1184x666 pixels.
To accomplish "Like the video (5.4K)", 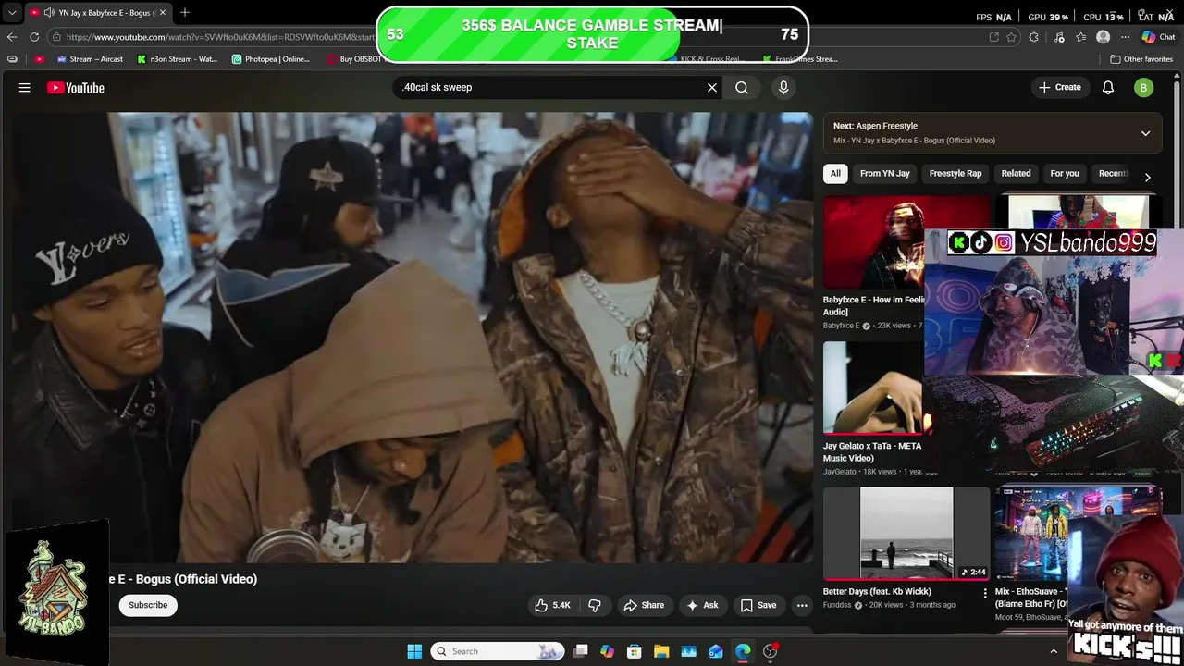I will (x=552, y=605).
